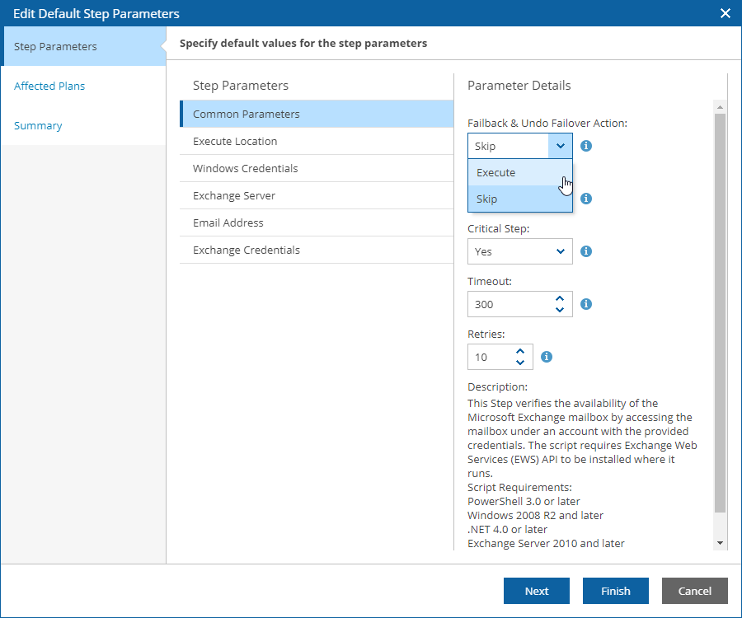This screenshot has height=618, width=742.
Task: Click the "Critical Step:" label
Action: (x=498, y=229)
